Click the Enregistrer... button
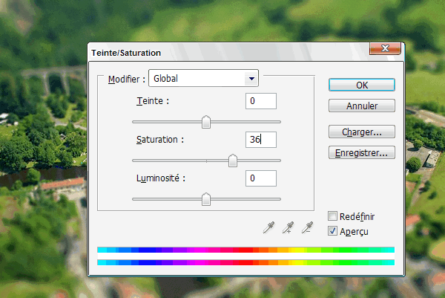Image resolution: width=445 pixels, height=298 pixels. (362, 152)
